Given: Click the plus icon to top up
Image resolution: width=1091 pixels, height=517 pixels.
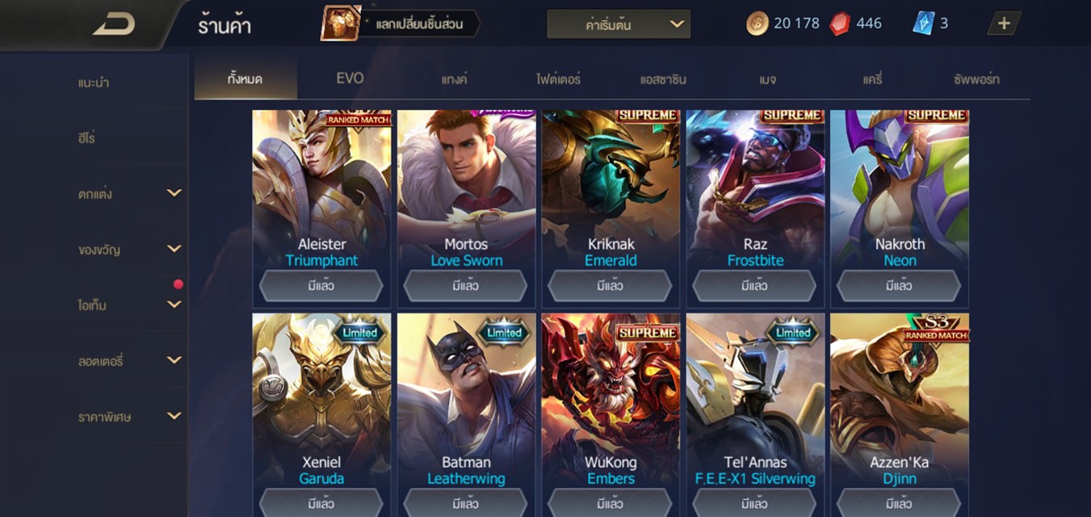Looking at the screenshot, I should click(1004, 23).
